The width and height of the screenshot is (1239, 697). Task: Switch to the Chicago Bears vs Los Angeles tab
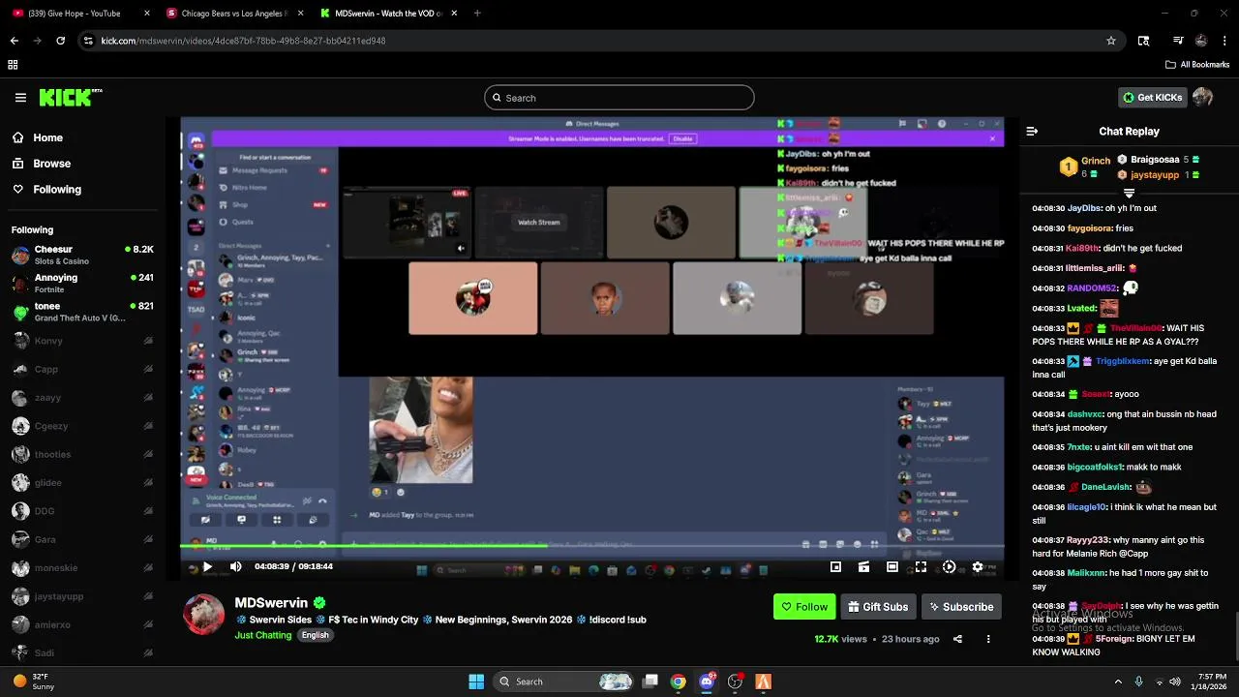235,14
